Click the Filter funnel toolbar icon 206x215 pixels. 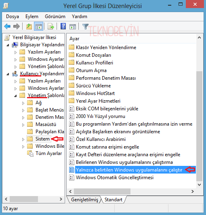pos(85,26)
